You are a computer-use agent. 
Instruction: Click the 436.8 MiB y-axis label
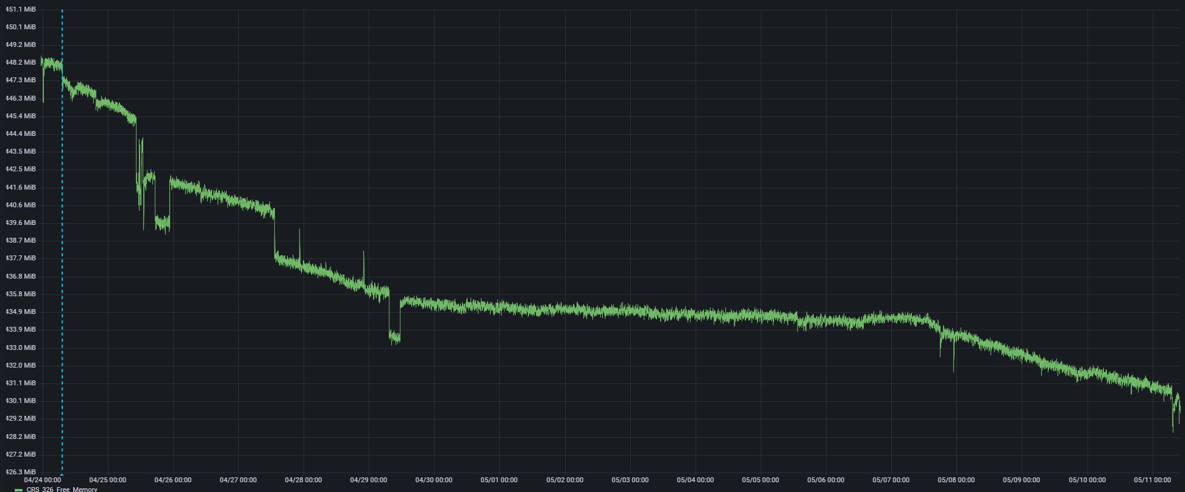point(20,276)
